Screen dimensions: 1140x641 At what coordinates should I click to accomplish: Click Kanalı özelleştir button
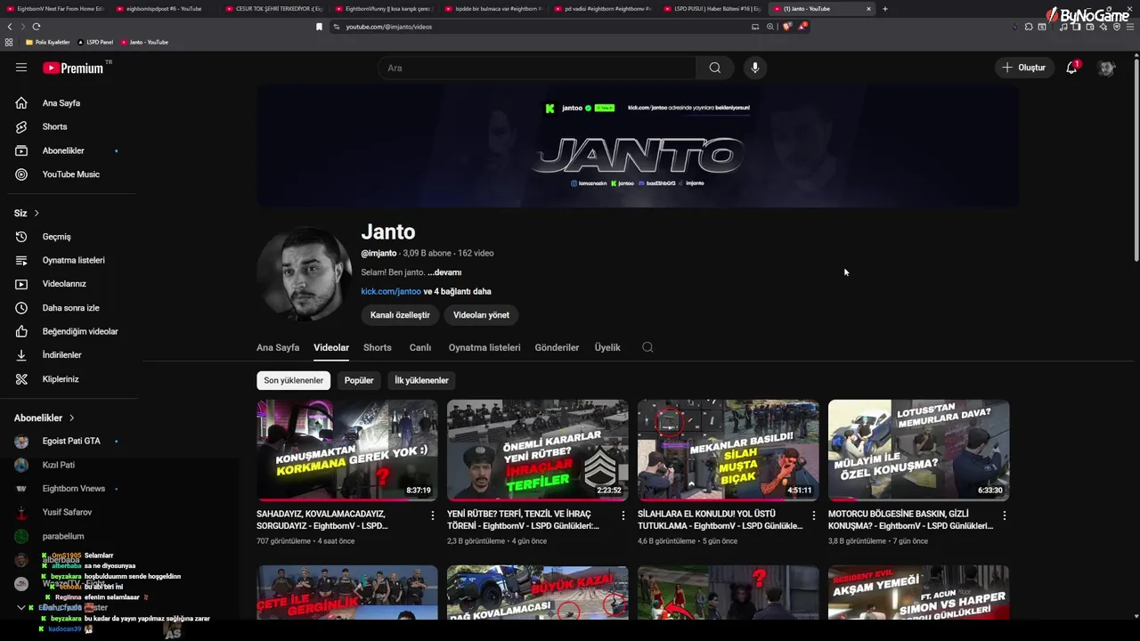point(400,315)
